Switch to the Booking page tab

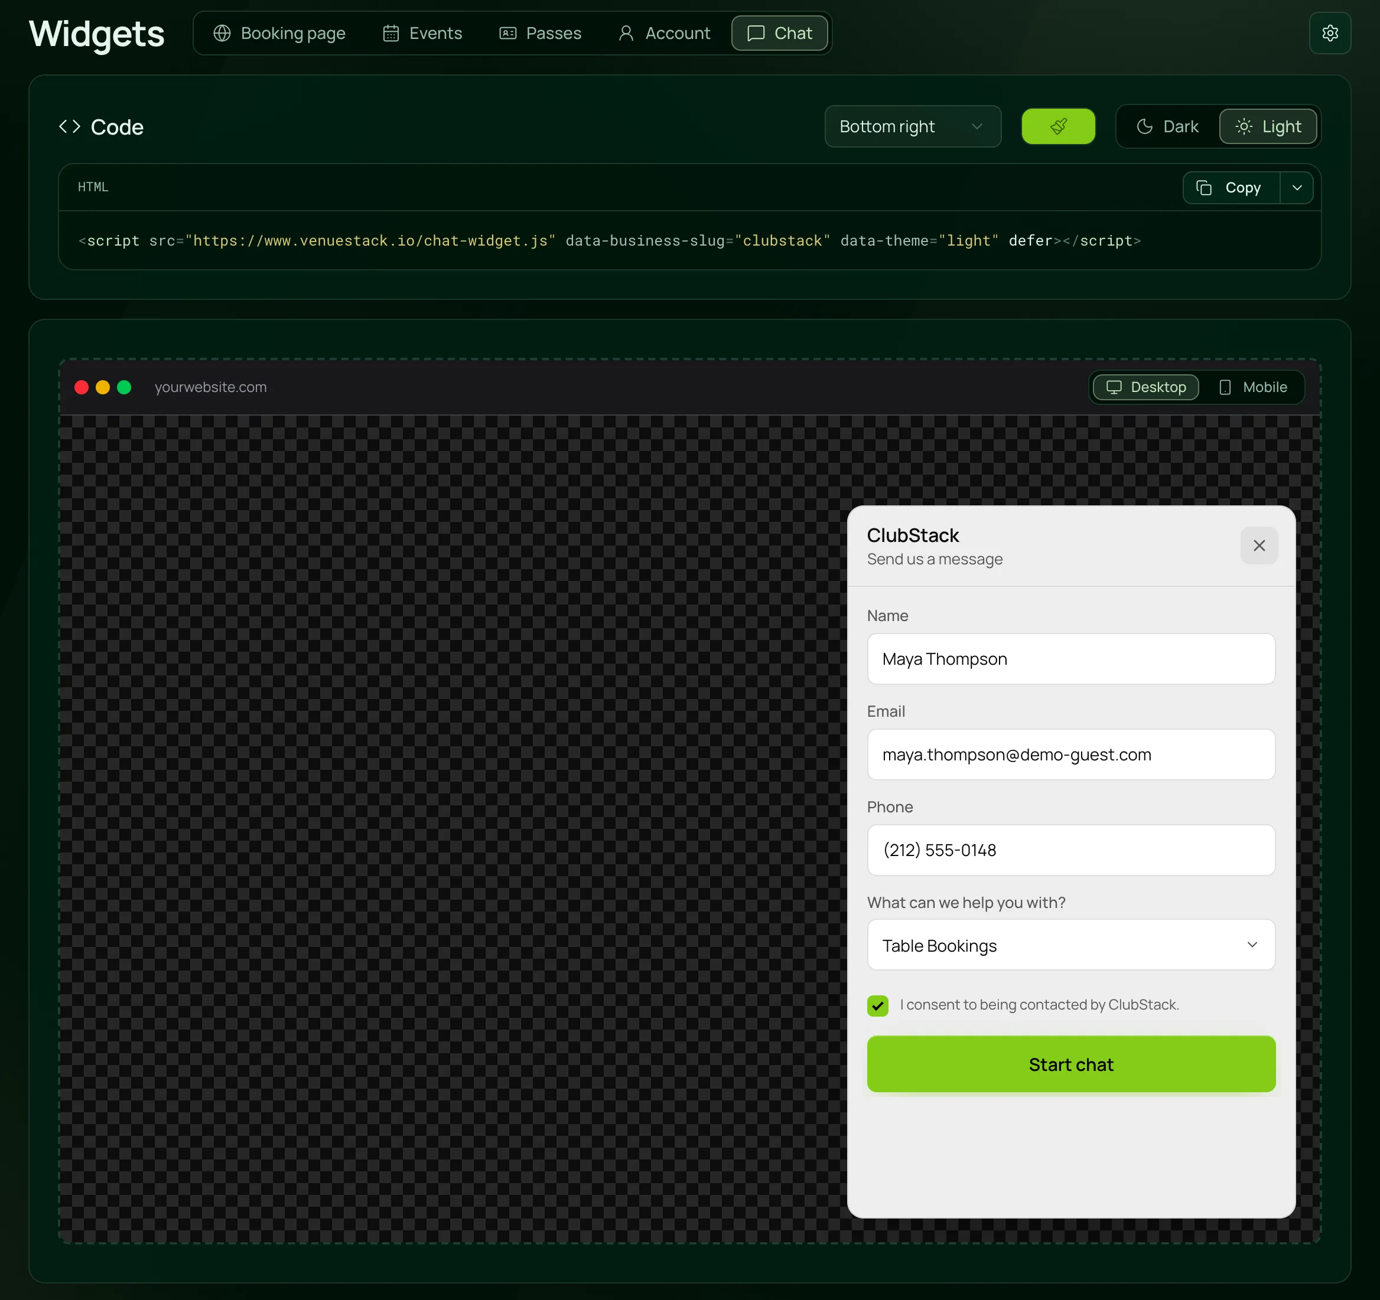click(x=279, y=33)
